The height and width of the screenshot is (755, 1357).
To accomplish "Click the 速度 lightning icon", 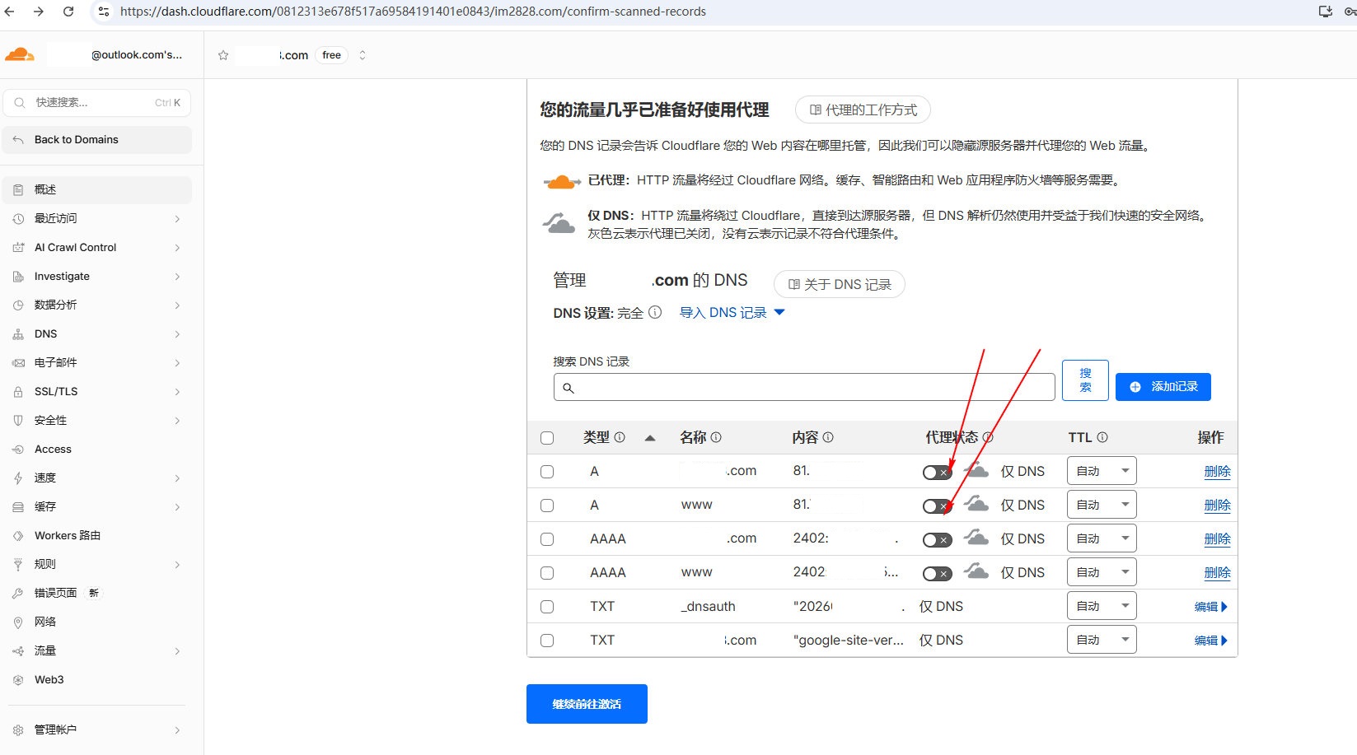I will click(x=18, y=478).
